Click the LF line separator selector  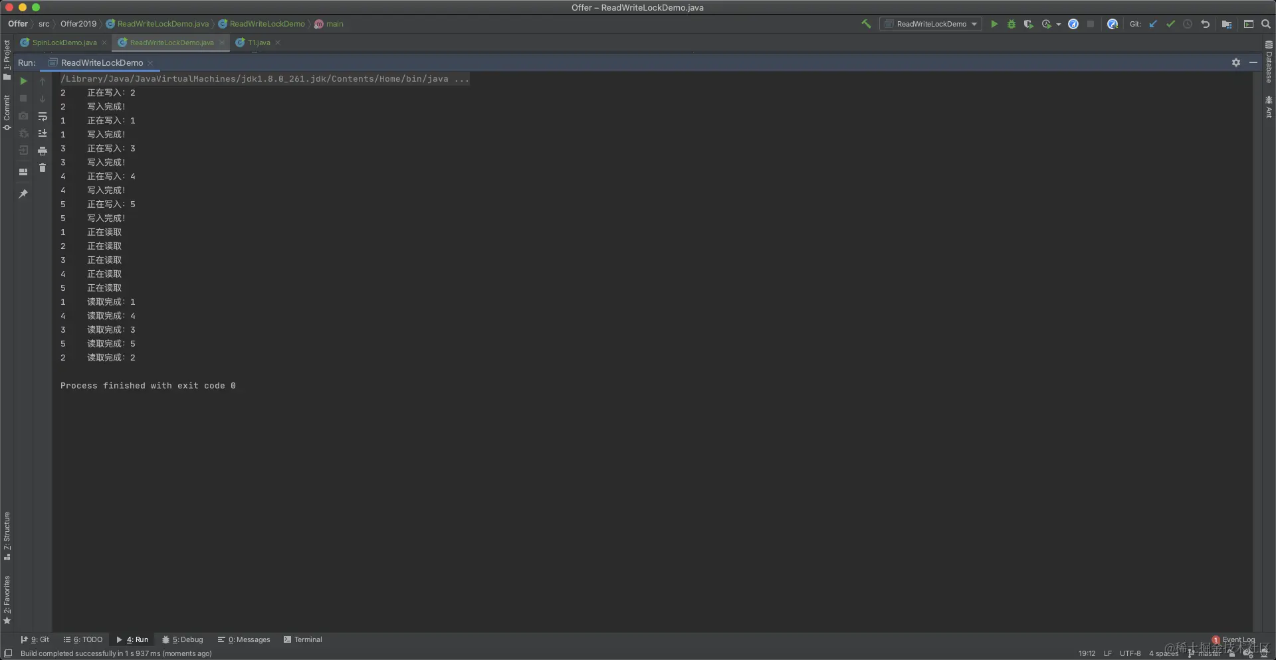(1108, 653)
